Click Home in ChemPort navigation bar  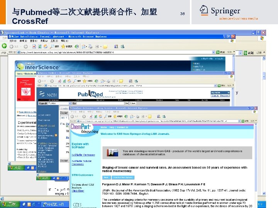[104, 127]
